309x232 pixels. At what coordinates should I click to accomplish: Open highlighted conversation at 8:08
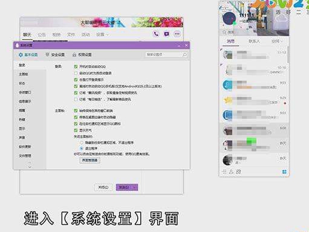[254, 130]
